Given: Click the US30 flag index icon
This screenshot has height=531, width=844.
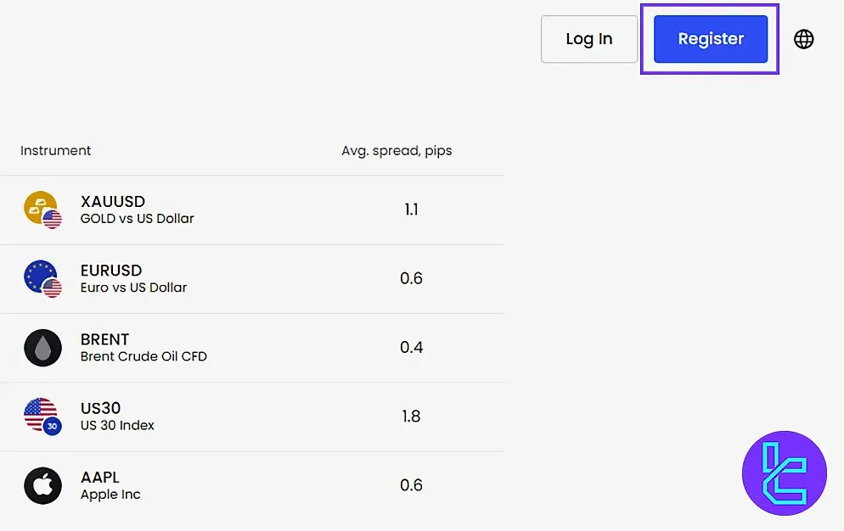Looking at the screenshot, I should [x=42, y=416].
